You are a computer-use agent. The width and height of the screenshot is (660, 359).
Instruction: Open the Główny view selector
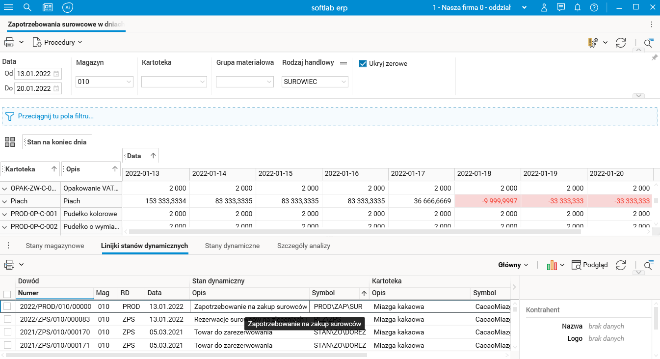pos(513,265)
